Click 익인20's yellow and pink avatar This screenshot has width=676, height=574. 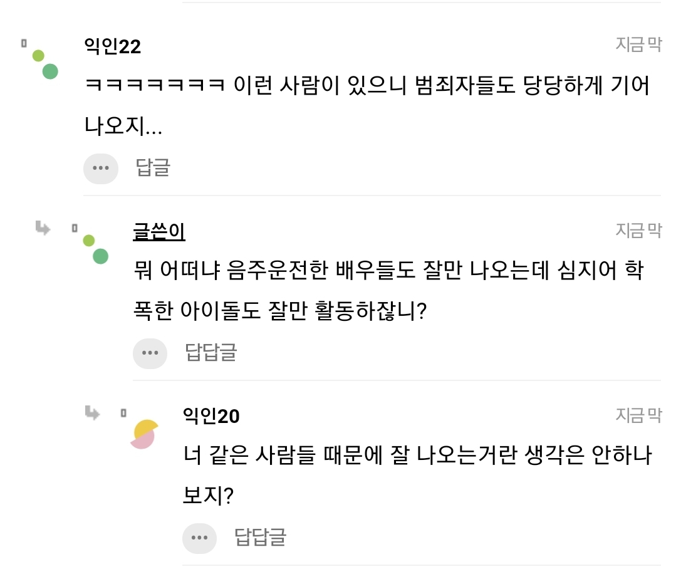[x=145, y=434]
